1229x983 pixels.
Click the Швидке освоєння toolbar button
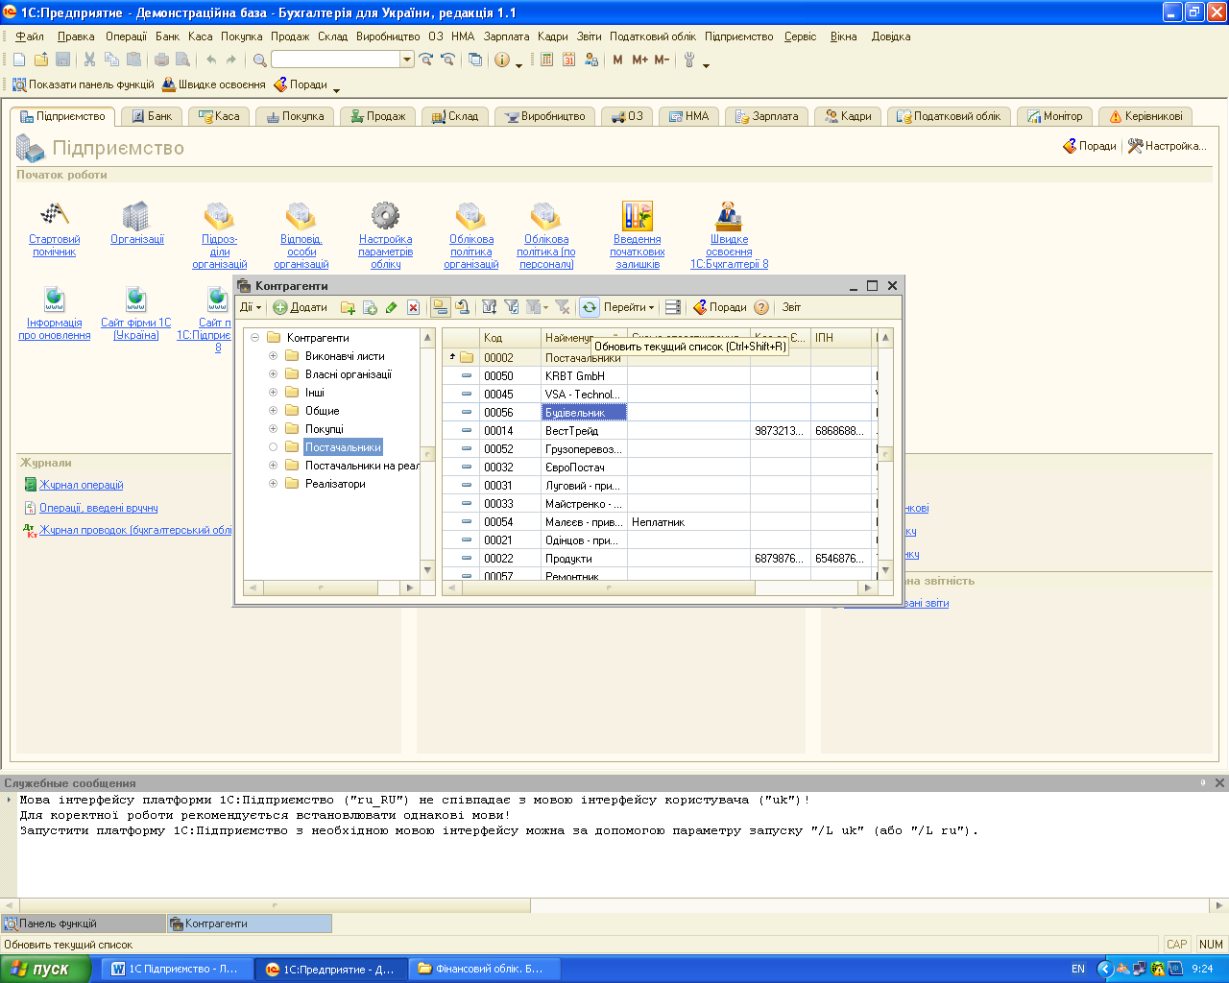click(x=213, y=84)
